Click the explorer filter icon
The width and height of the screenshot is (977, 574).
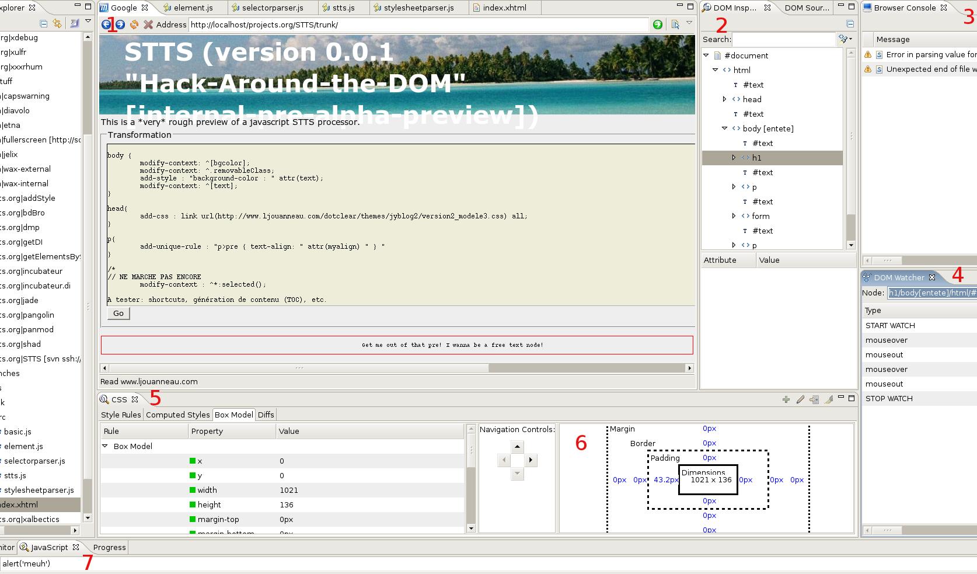(74, 23)
